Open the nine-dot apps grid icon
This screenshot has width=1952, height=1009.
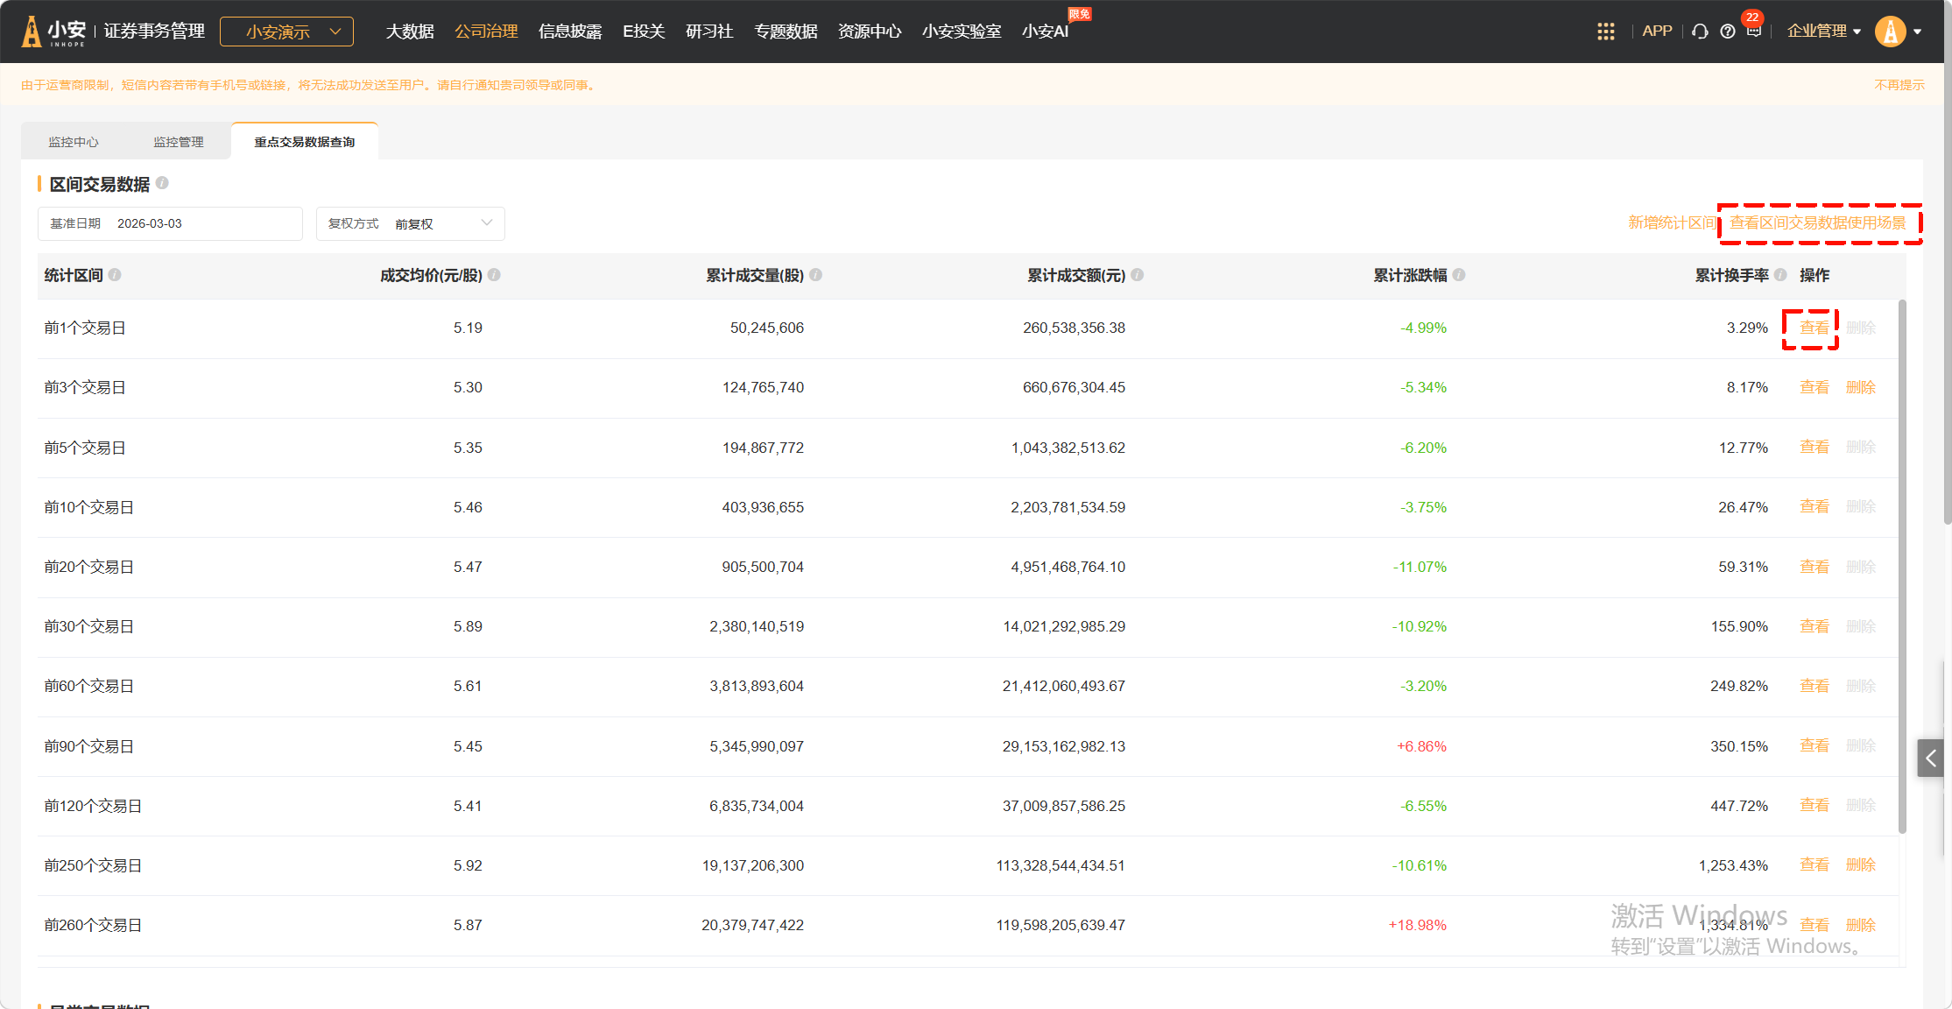(x=1605, y=32)
